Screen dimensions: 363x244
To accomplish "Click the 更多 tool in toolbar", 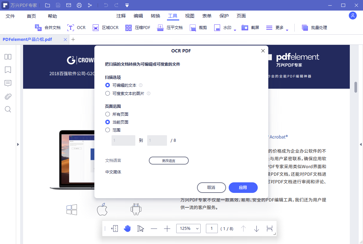I will pos(275,27).
